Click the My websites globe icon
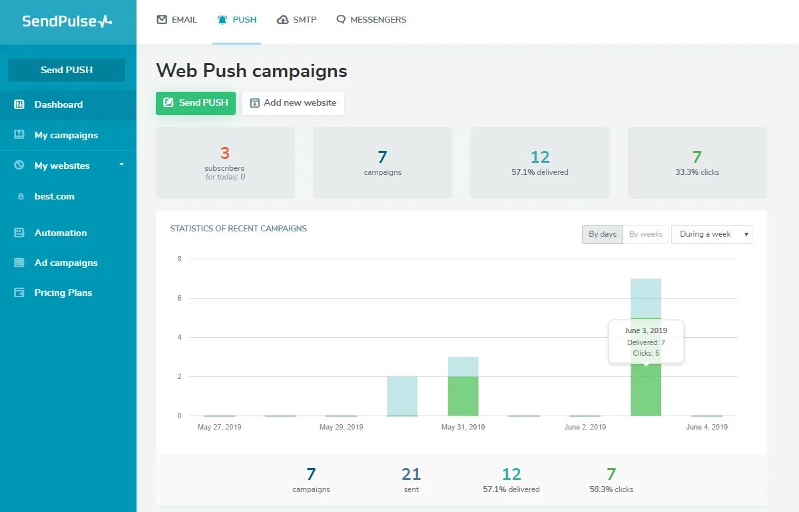 (19, 165)
